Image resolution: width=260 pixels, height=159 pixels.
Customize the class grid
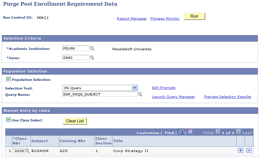pyautogui.click(x=148, y=133)
